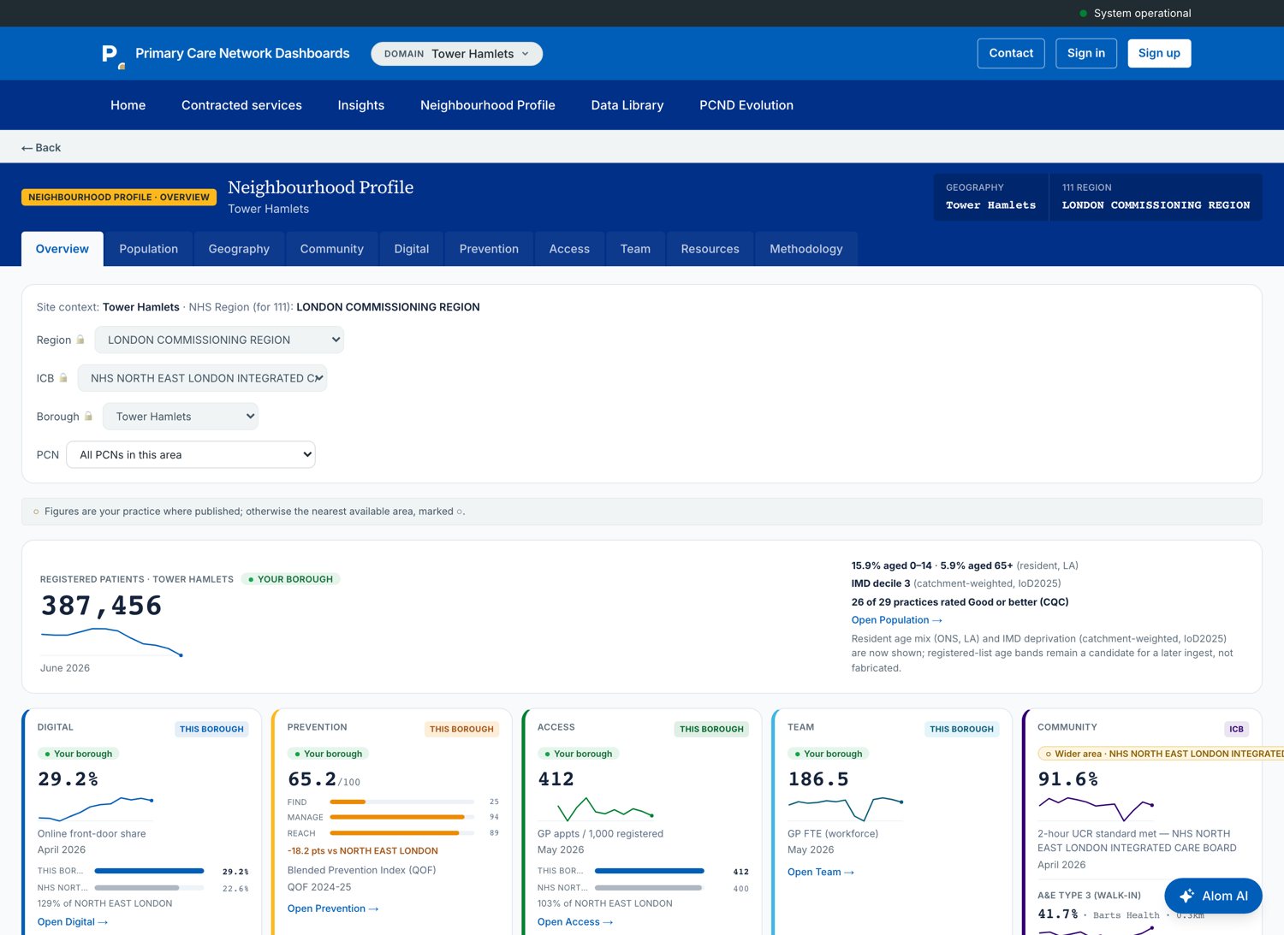Click the lock icon beside Region
This screenshot has width=1284, height=935.
80,340
